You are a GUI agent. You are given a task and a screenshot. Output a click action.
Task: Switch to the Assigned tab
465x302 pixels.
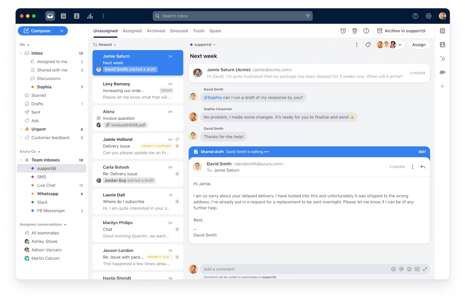(x=132, y=31)
